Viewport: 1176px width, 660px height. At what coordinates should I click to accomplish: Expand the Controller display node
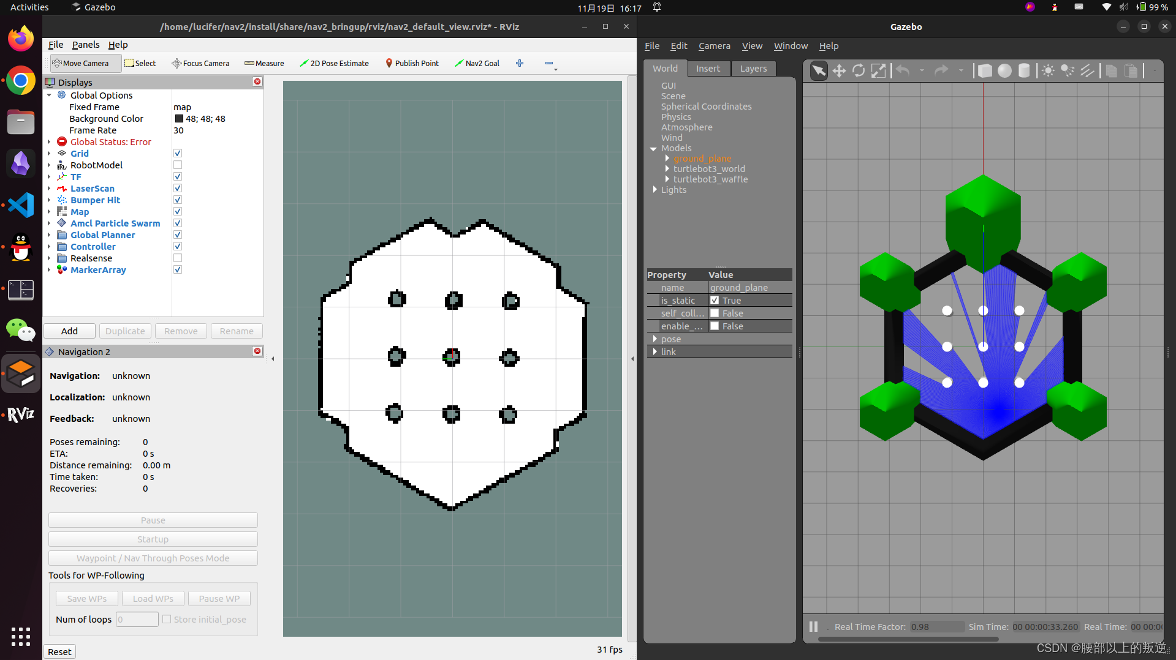[x=49, y=246]
